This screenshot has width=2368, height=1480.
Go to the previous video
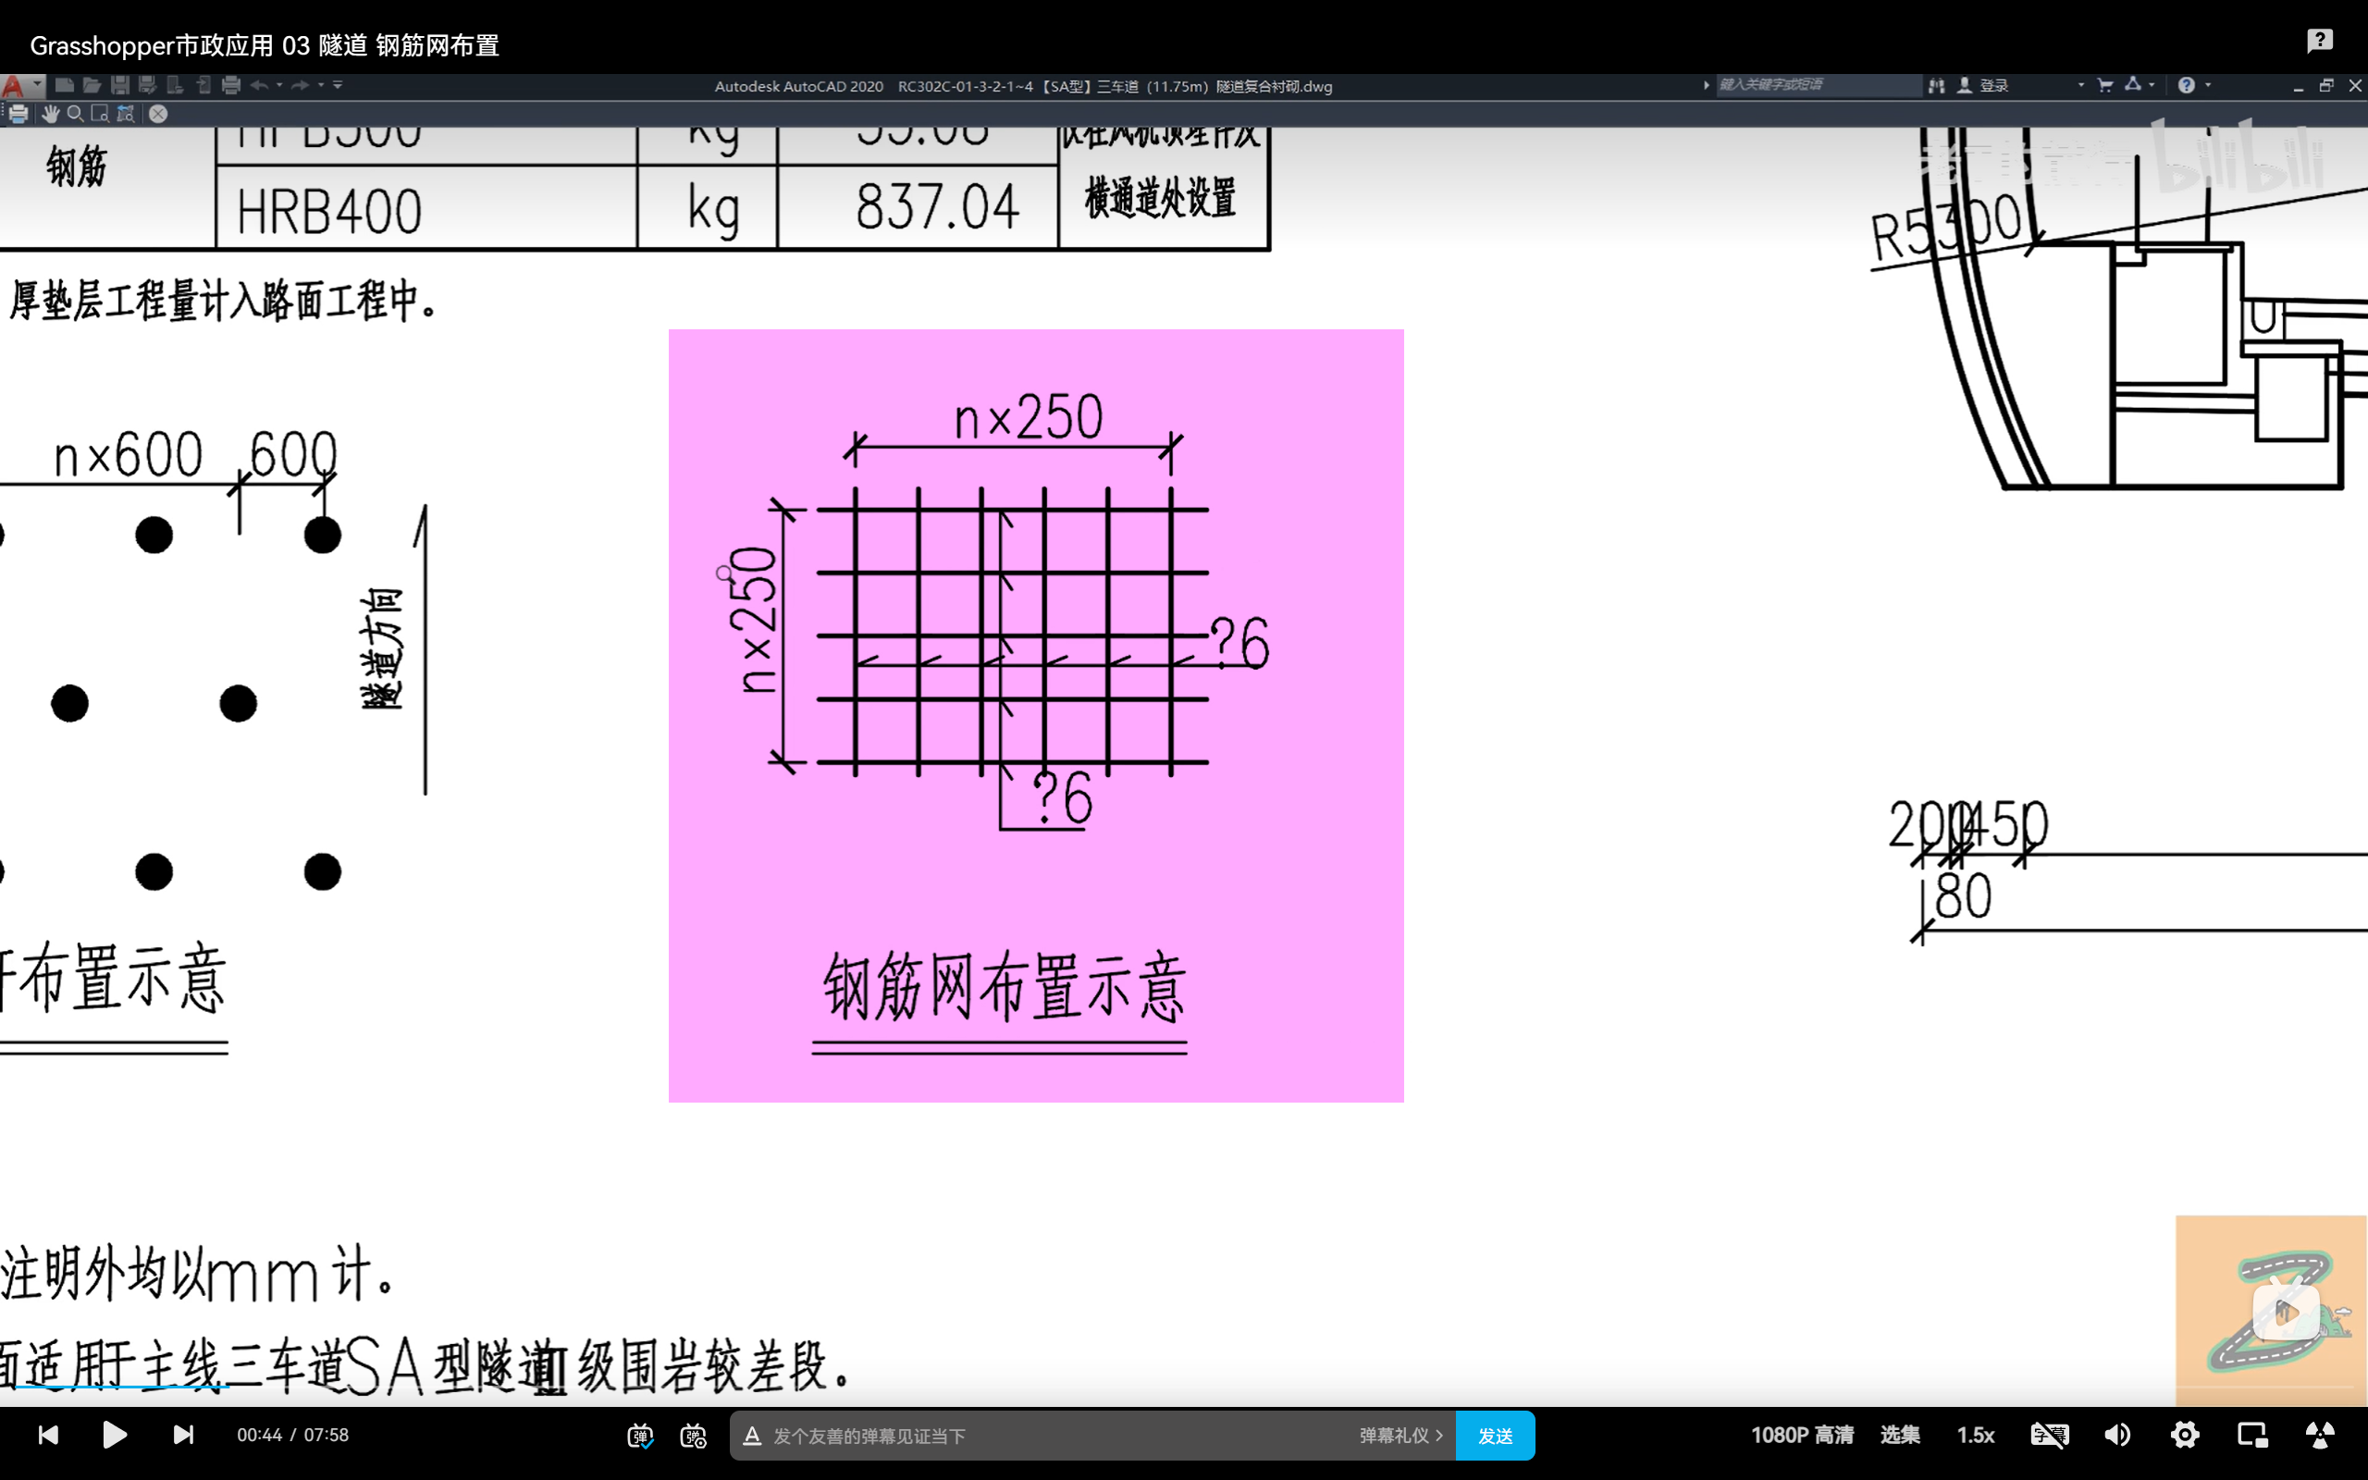pyautogui.click(x=48, y=1435)
